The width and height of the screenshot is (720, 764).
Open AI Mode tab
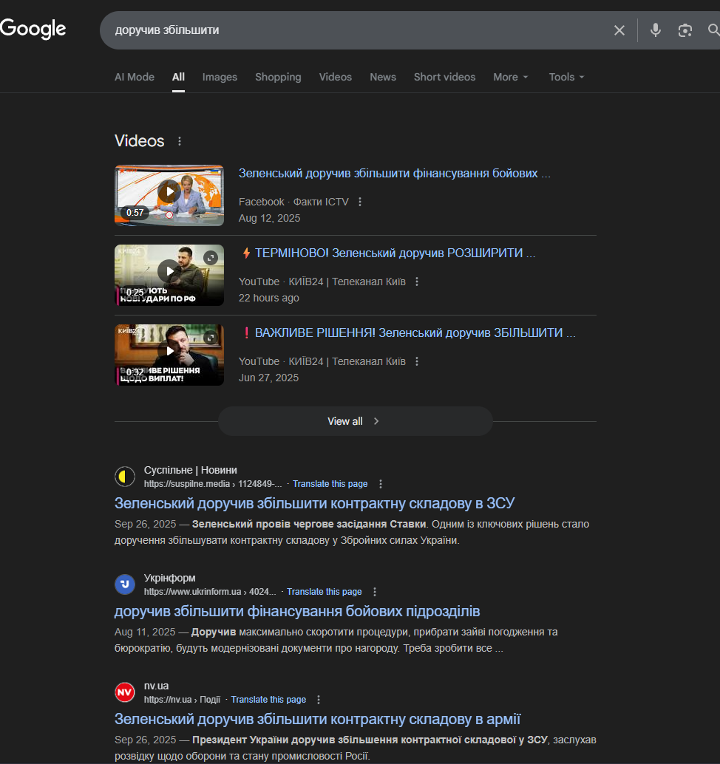tap(135, 77)
